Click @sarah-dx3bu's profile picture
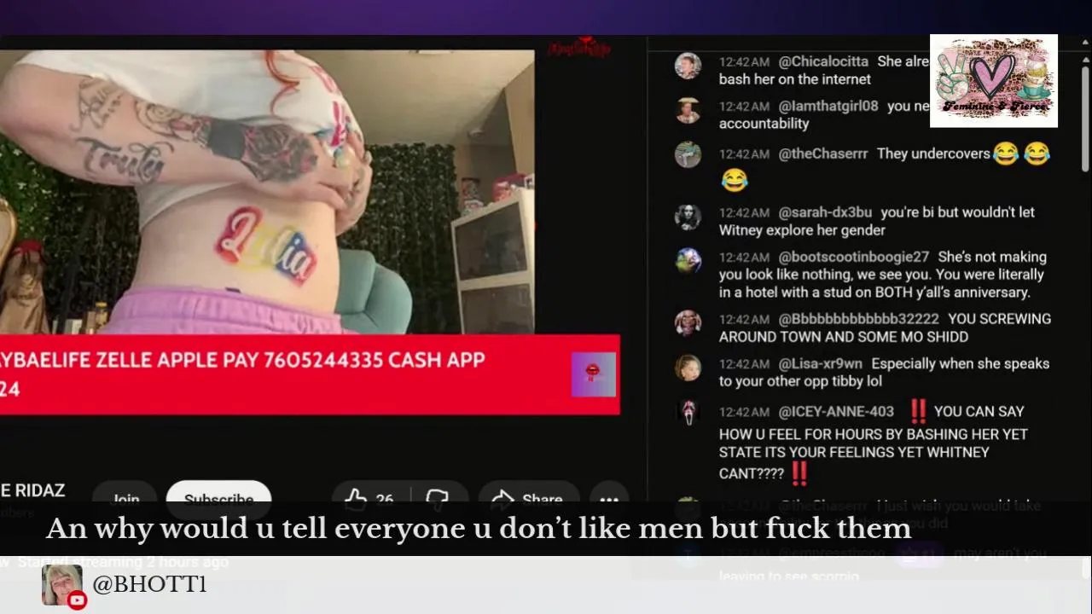 pyautogui.click(x=688, y=217)
